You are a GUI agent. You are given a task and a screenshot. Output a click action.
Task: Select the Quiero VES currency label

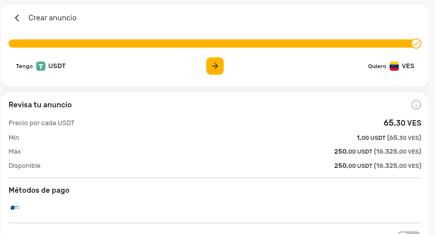pos(391,66)
